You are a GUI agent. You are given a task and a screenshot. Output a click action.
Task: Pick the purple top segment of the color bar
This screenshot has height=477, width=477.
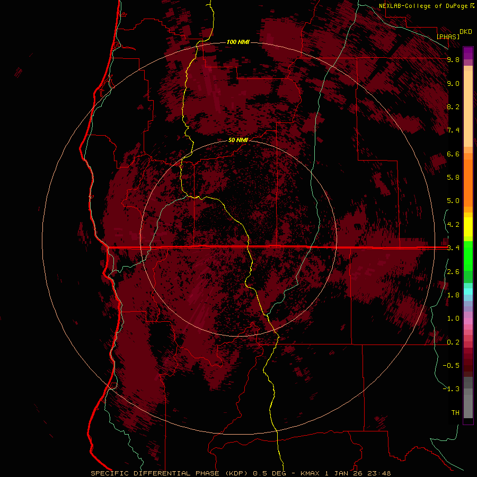[468, 53]
